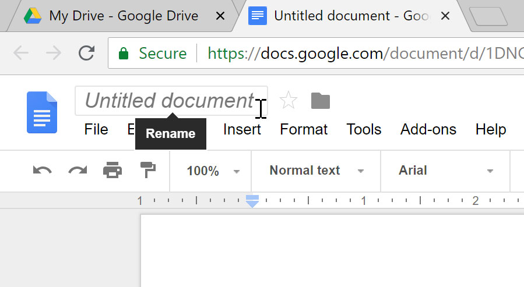Click the green Secure padlock icon
Screen dimensions: 524x287
(123, 54)
